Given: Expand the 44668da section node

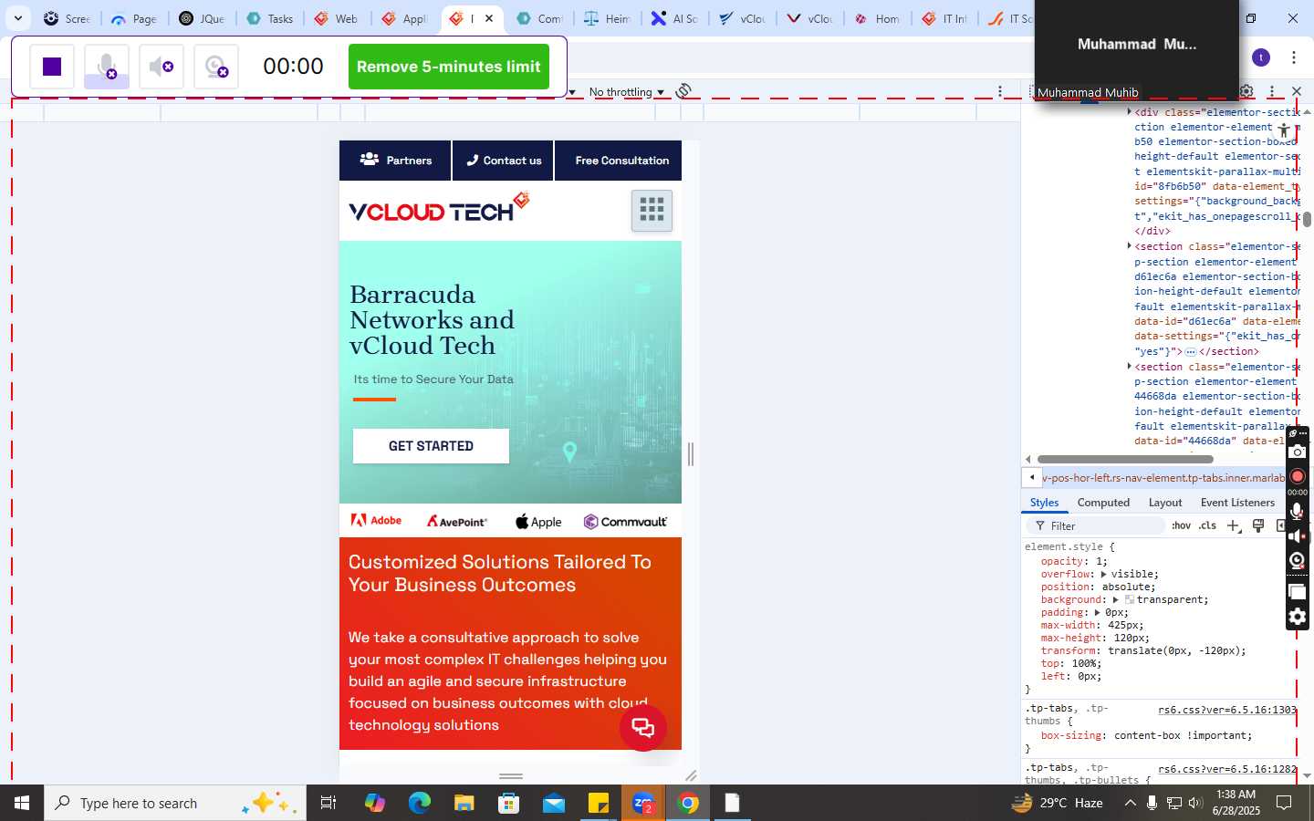Looking at the screenshot, I should coord(1130,366).
